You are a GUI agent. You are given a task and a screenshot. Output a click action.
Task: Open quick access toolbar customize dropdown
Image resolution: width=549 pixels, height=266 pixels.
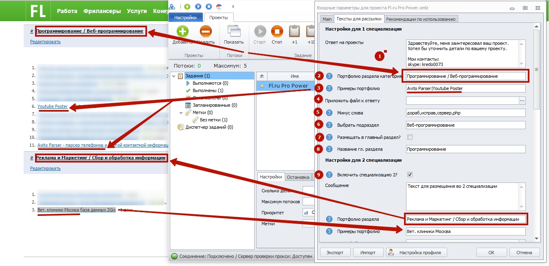coord(233,7)
